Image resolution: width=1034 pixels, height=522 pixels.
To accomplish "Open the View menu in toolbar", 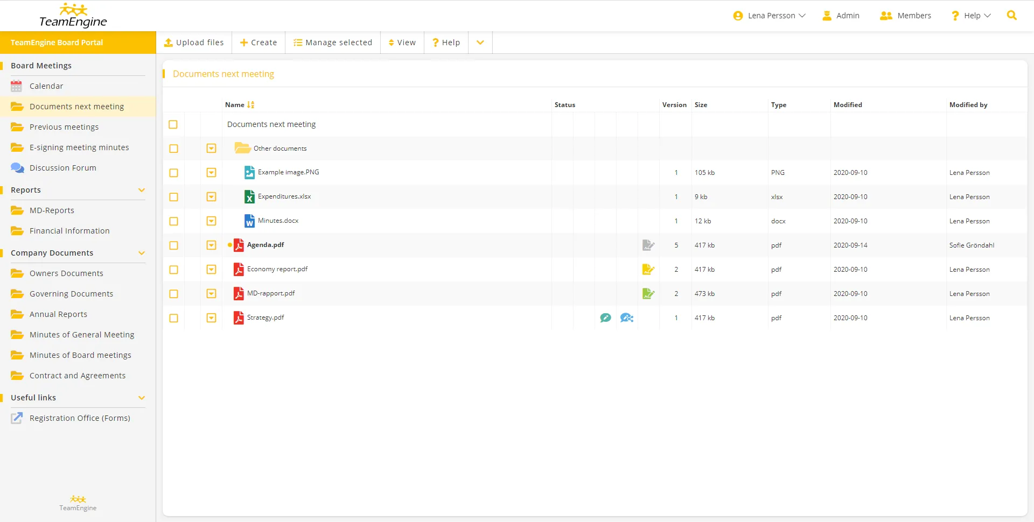I will [x=402, y=43].
